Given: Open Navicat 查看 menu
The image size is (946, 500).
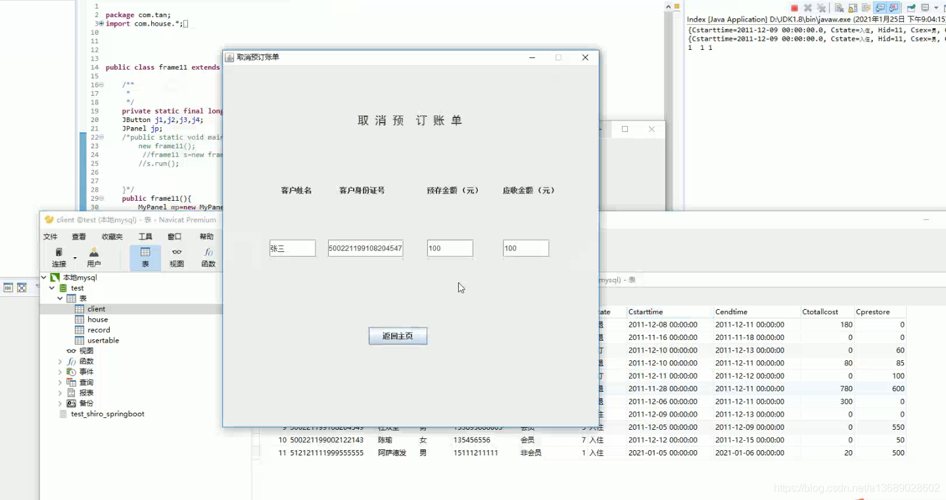Looking at the screenshot, I should pyautogui.click(x=79, y=237).
